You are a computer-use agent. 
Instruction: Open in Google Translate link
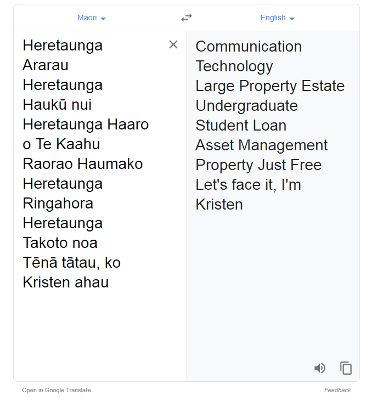point(57,390)
